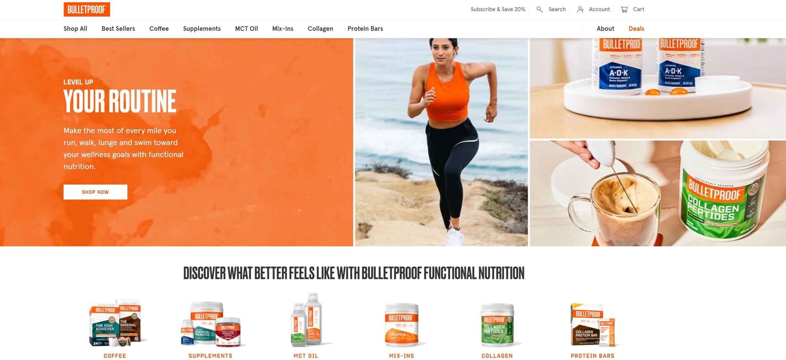Open the Supplements navigation menu
This screenshot has width=786, height=360.
[x=202, y=29]
